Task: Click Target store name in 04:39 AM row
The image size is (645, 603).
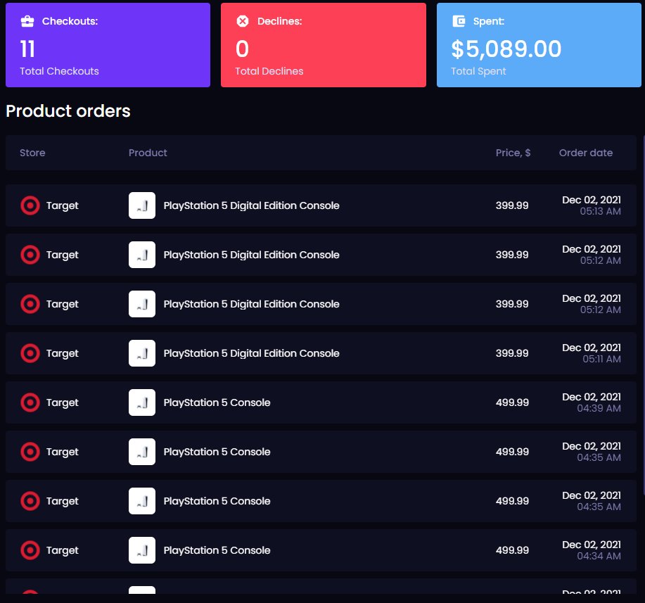Action: [x=62, y=403]
